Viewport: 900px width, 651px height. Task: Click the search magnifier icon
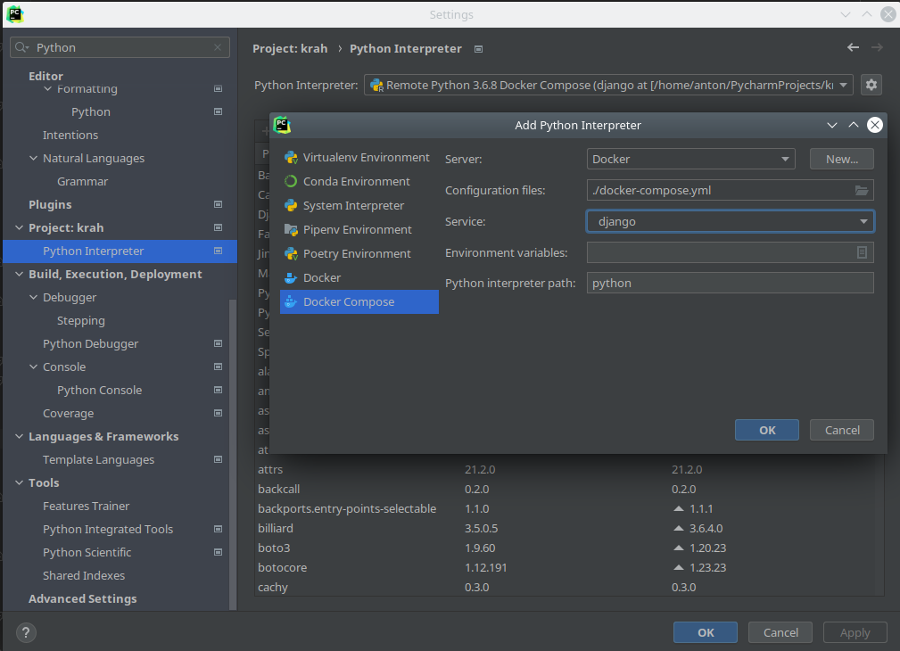coord(21,47)
